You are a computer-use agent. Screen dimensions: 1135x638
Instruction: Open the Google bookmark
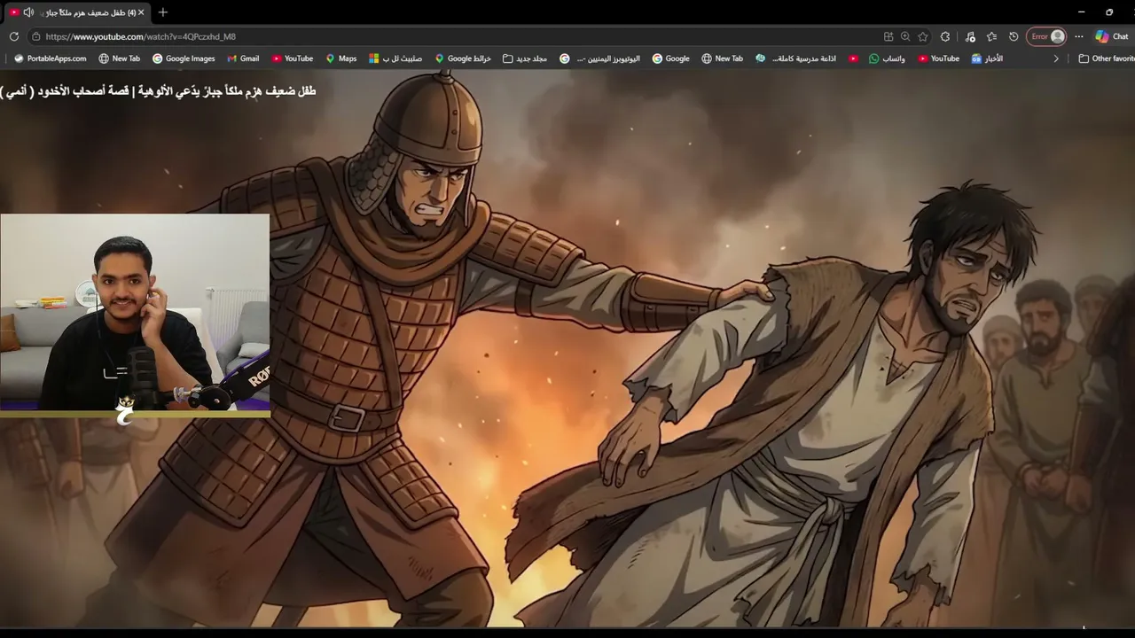(x=671, y=58)
